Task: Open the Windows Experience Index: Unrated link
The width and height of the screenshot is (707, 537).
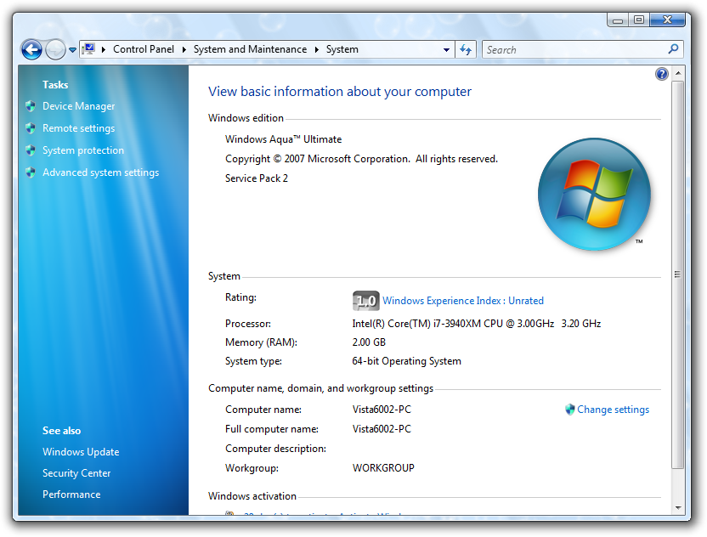Action: click(x=463, y=301)
